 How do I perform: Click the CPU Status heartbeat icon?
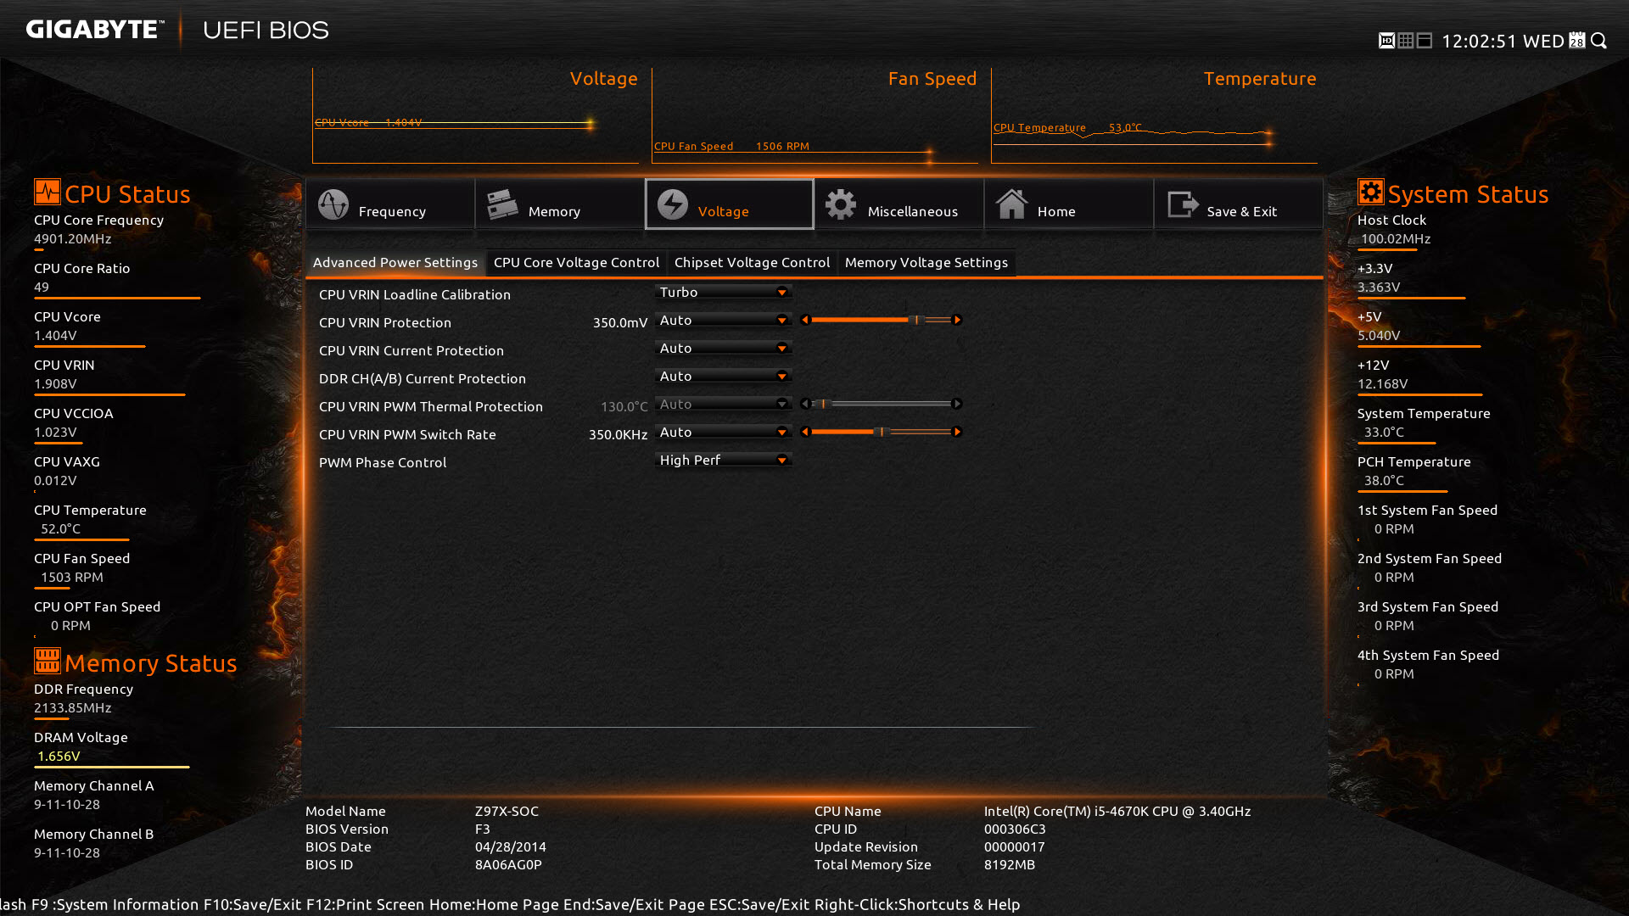coord(48,192)
